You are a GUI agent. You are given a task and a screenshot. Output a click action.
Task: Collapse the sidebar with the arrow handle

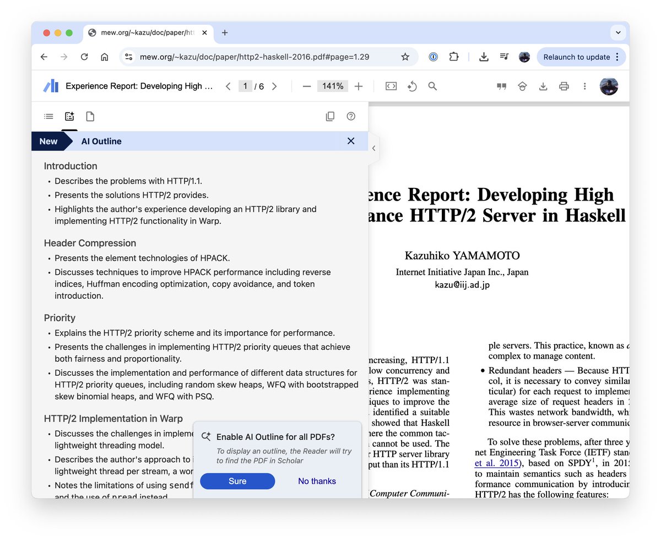(x=373, y=148)
